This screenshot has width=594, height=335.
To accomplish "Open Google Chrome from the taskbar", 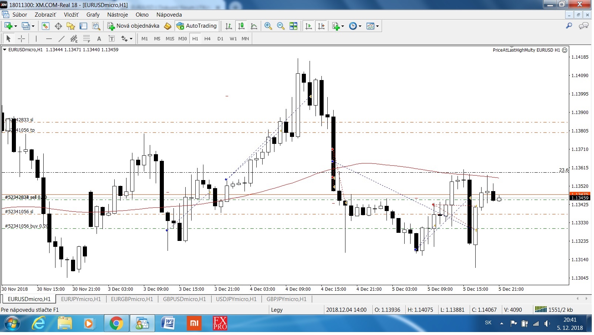I will coord(116,324).
